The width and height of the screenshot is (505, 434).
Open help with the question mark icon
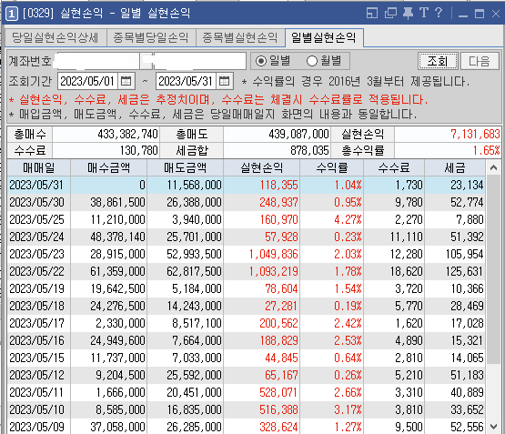click(439, 13)
